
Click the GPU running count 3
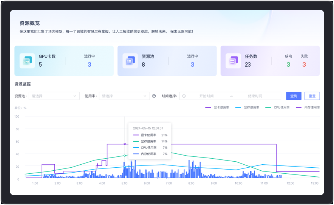pos(90,64)
